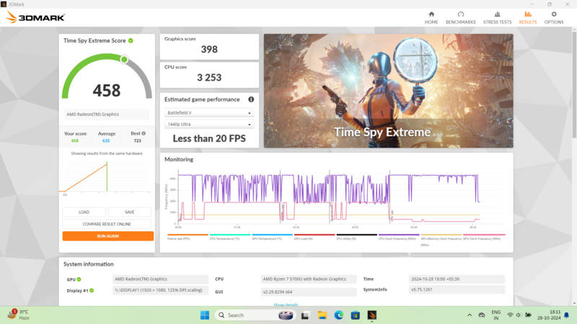Image resolution: width=577 pixels, height=324 pixels.
Task: Open the Windows Start menu
Action: point(205,315)
